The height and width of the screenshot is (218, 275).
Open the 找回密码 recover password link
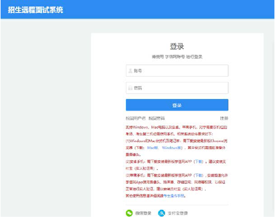coord(157,118)
